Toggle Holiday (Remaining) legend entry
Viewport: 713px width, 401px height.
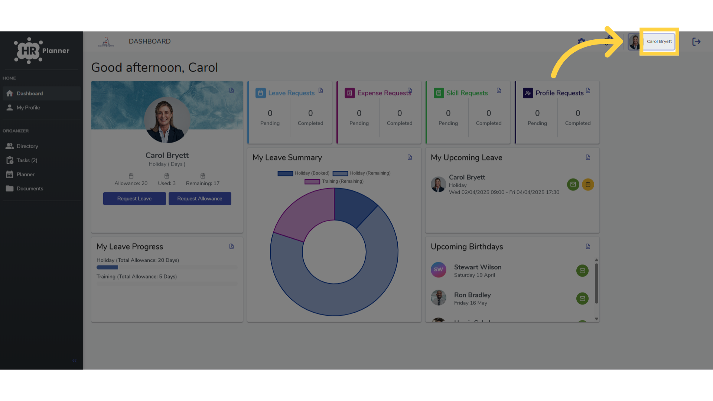tap(362, 173)
